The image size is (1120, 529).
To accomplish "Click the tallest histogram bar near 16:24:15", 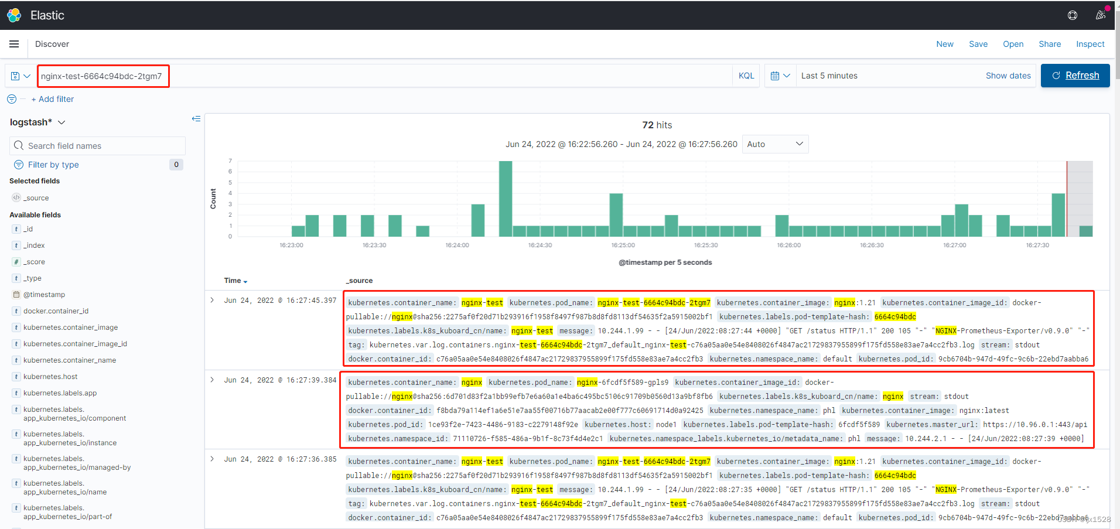I will click(x=506, y=199).
